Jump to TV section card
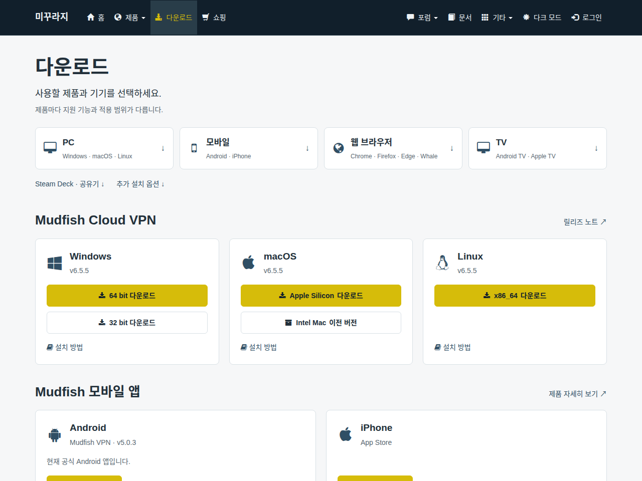The height and width of the screenshot is (481, 642). point(538,148)
